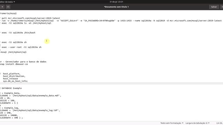Click the text --name sql2019a
This screenshot has width=223, height=125.
coord(142,20)
